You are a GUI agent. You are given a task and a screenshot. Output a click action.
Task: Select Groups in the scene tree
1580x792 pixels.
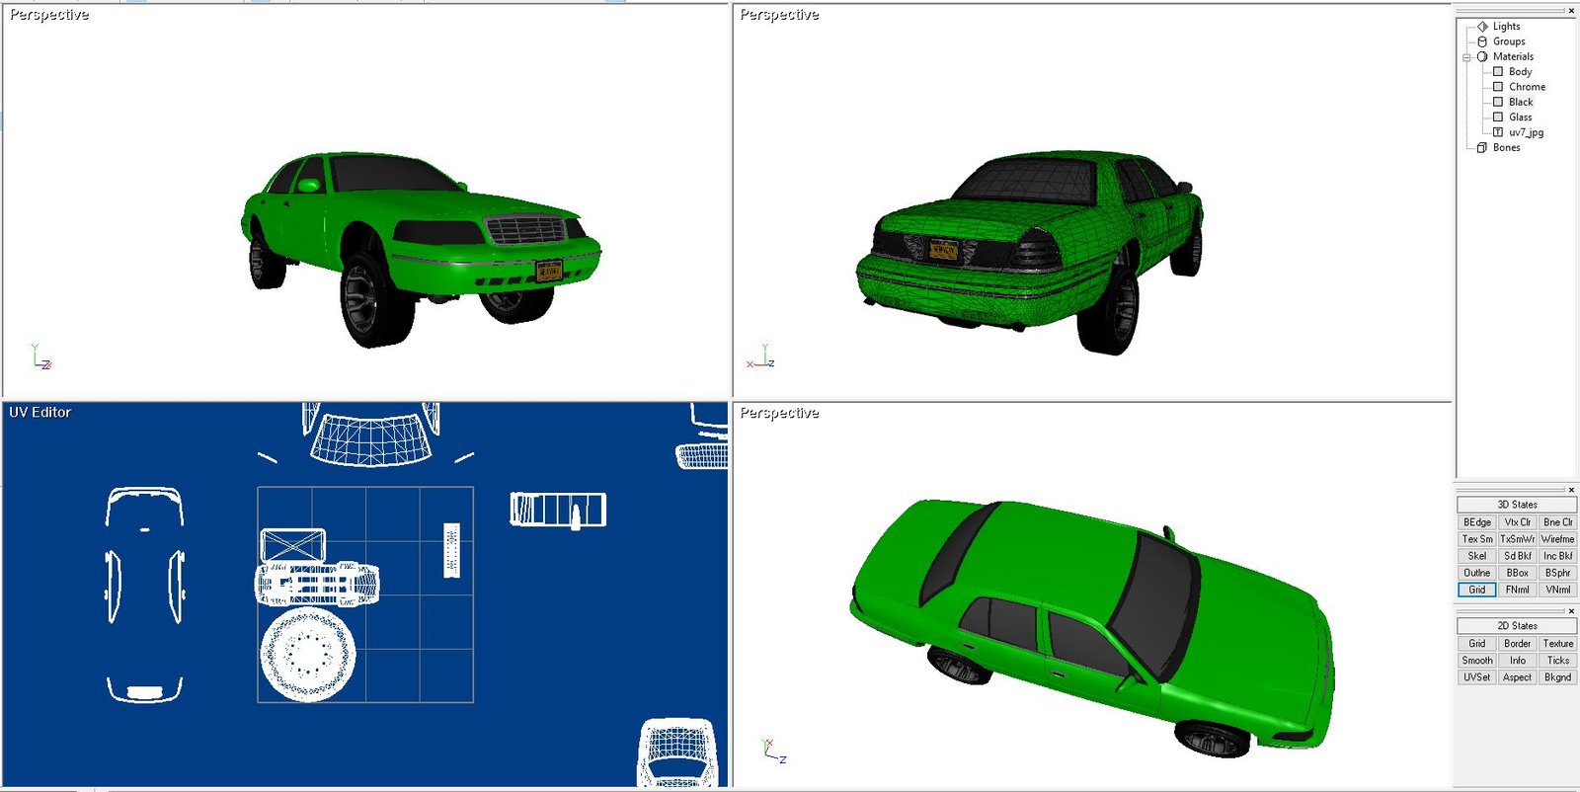point(1509,41)
